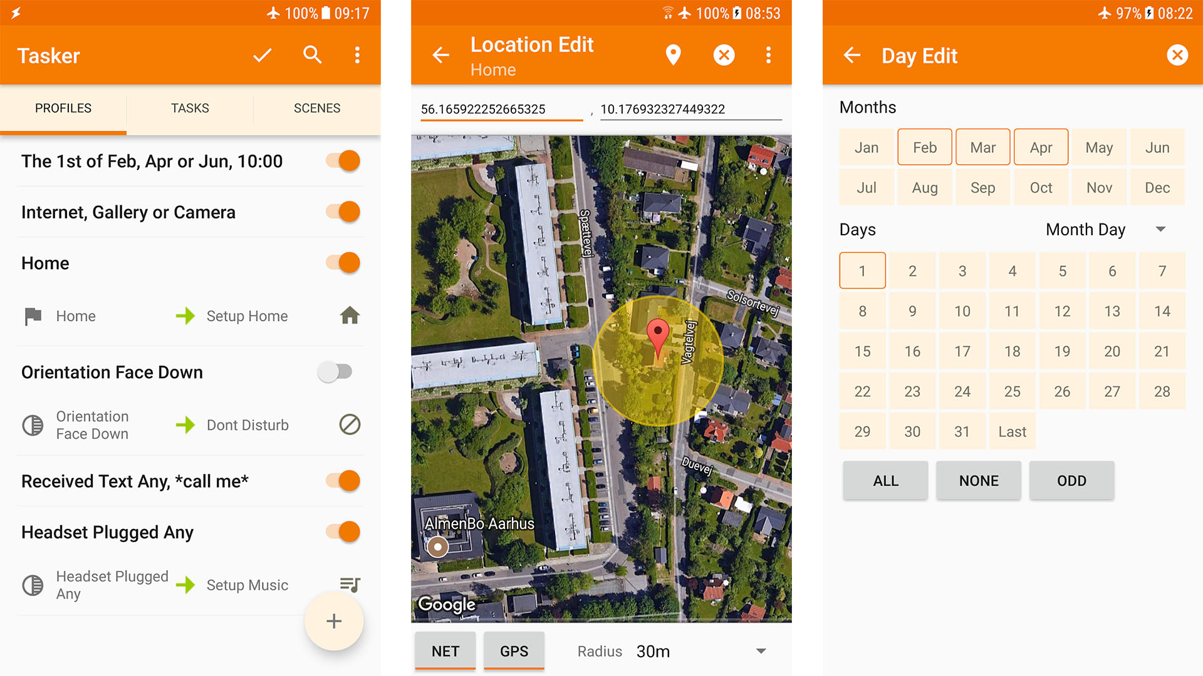Click the latitude input field
1203x676 pixels.
tap(501, 110)
